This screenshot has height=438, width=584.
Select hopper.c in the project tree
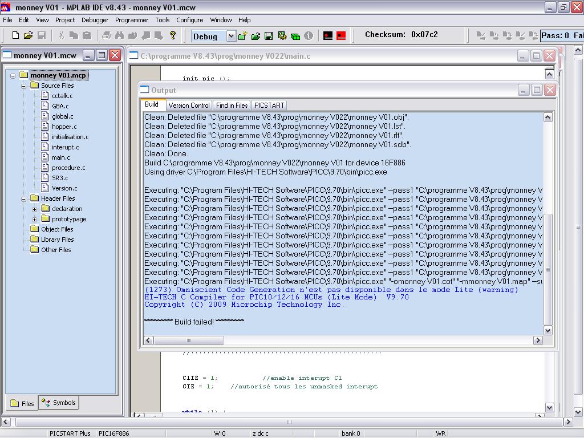point(64,127)
